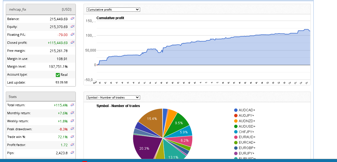Open the Total return chart icon
Image resolution: width=337 pixels, height=162 pixels.
[73, 105]
